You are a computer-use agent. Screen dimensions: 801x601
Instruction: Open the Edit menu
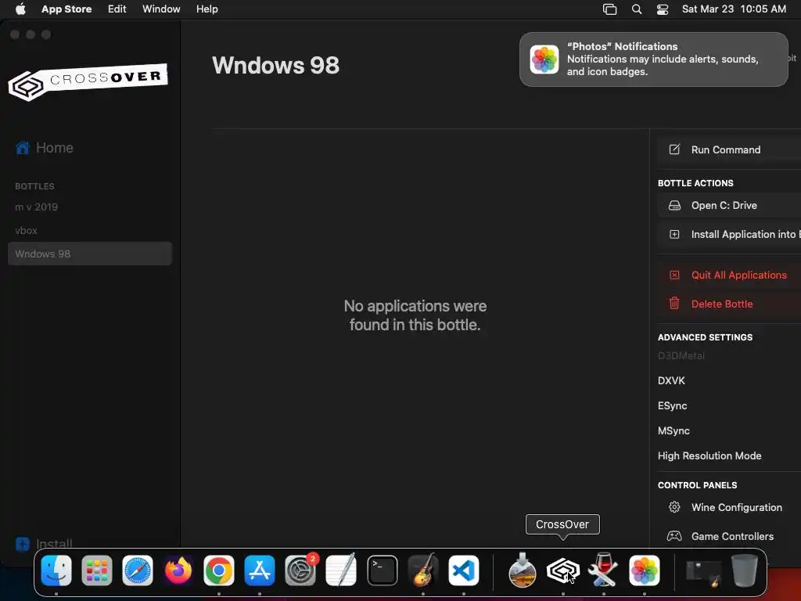click(x=117, y=9)
